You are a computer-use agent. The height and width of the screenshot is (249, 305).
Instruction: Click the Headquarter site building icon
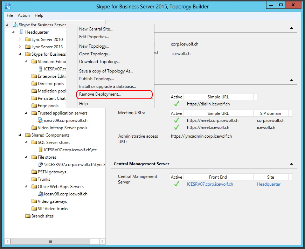coord(21,32)
